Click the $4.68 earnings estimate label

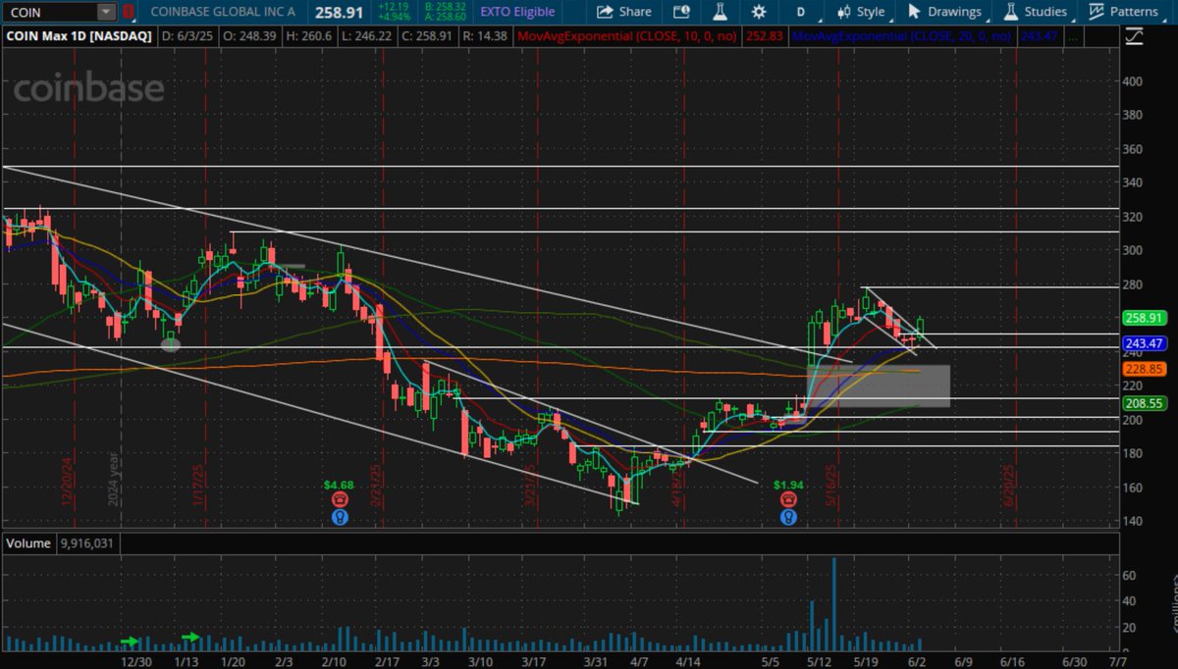click(x=339, y=484)
